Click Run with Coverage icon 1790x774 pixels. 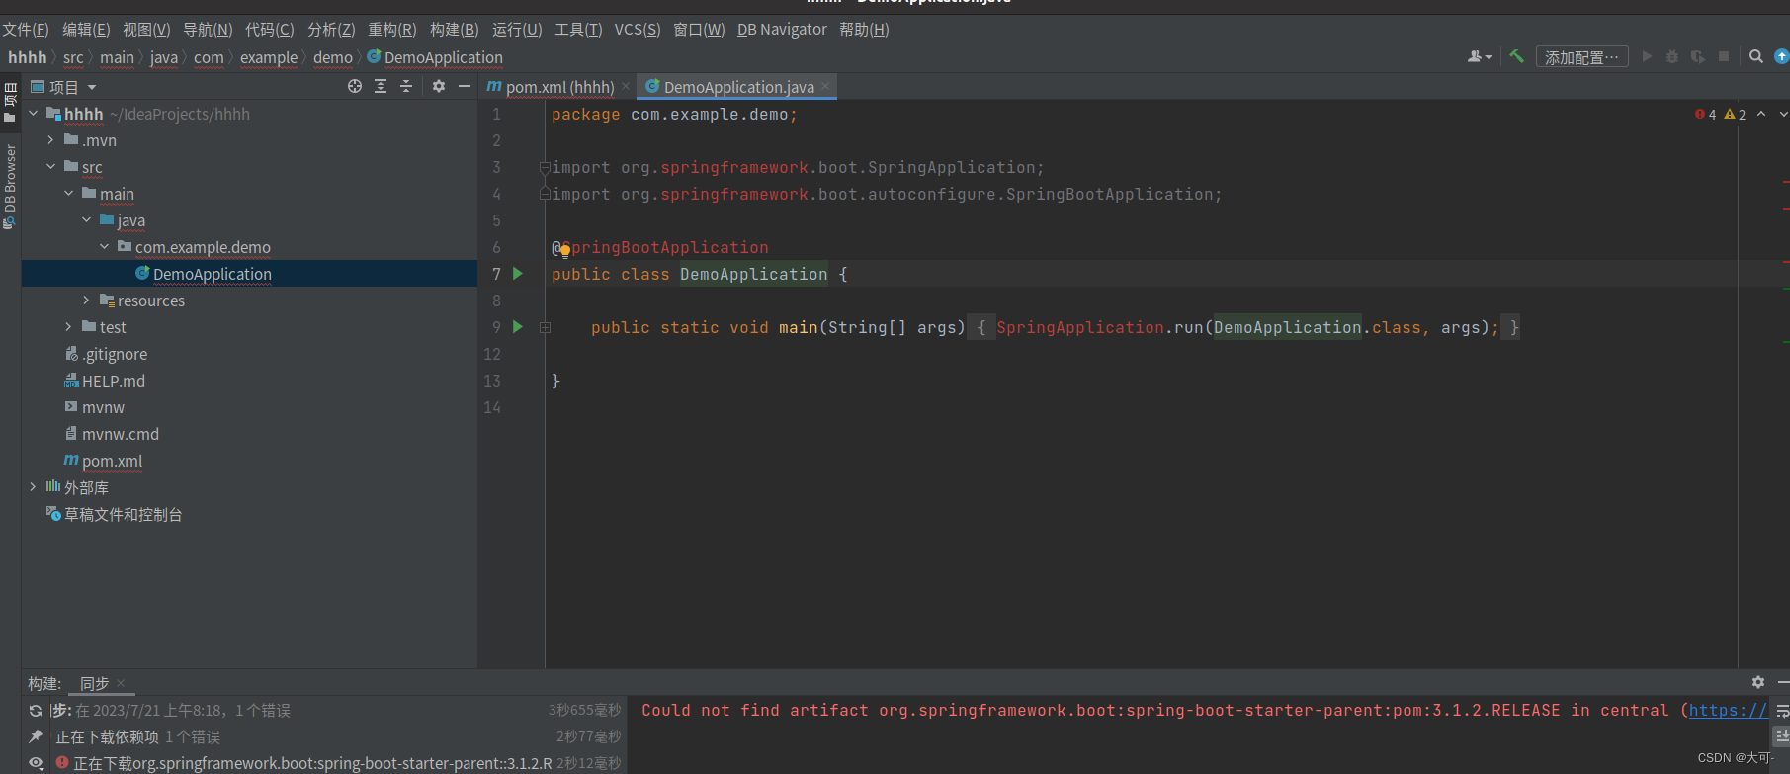click(x=1698, y=57)
